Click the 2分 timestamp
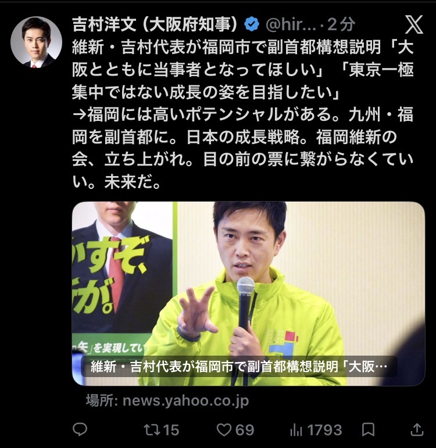The width and height of the screenshot is (436, 448). pos(341,24)
